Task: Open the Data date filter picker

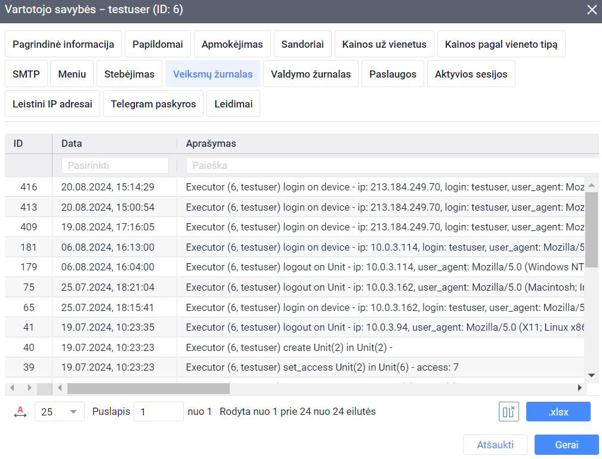Action: (x=115, y=165)
